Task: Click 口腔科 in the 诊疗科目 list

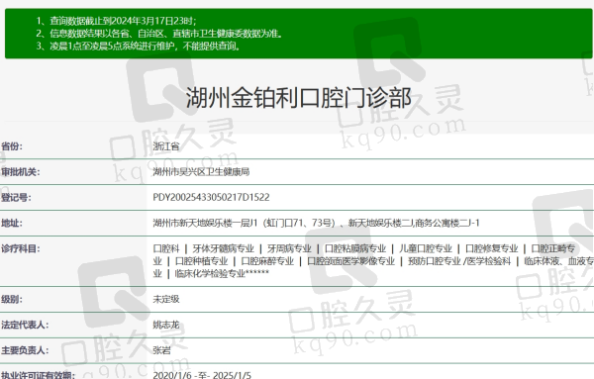Action: point(166,248)
